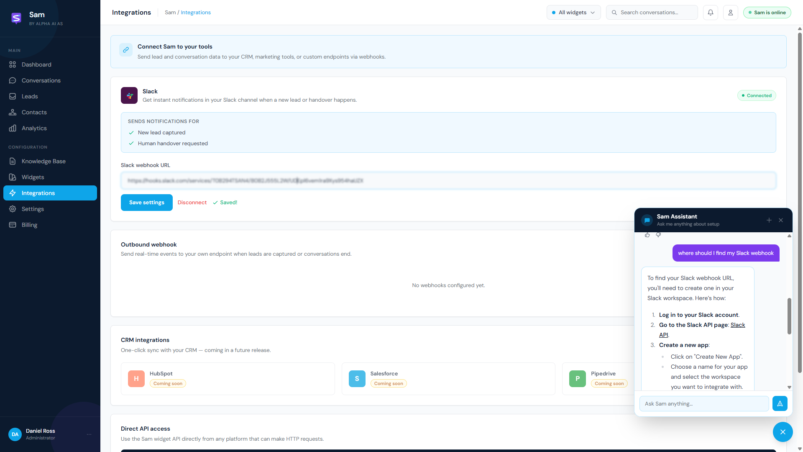
Task: Disconnect the Slack integration
Action: (192, 203)
